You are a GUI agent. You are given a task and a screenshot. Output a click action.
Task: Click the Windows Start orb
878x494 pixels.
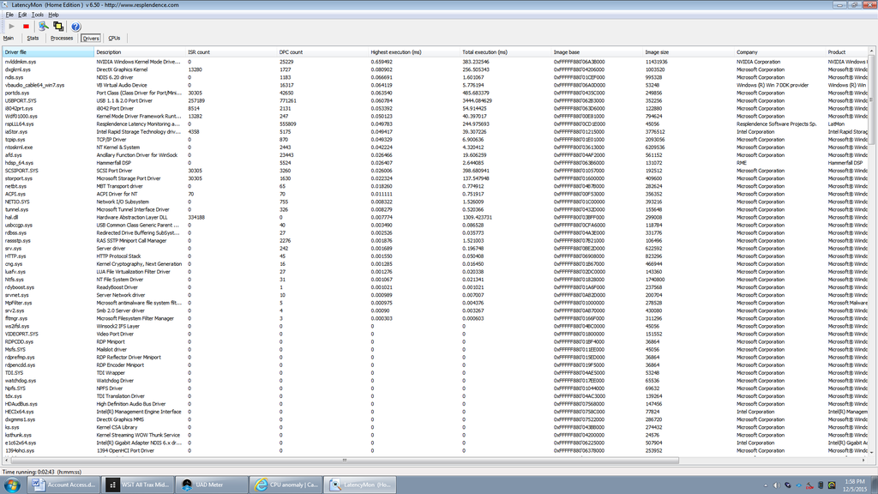12,485
